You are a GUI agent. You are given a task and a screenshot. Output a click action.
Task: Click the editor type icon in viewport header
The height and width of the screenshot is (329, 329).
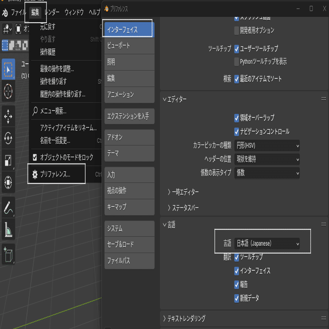(7, 29)
